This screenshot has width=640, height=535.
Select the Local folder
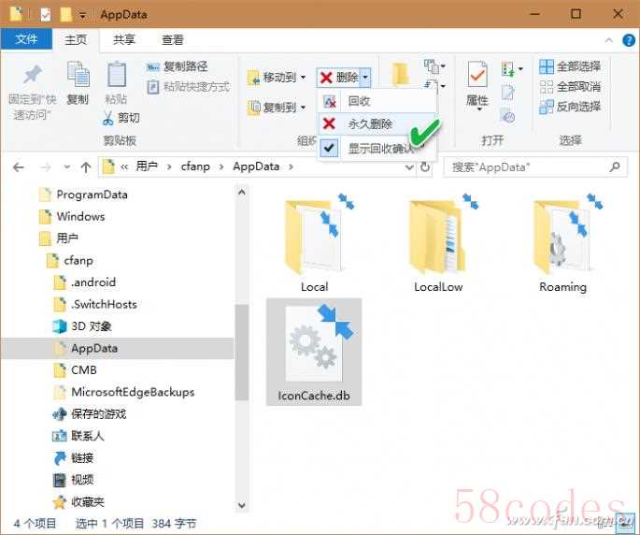314,243
